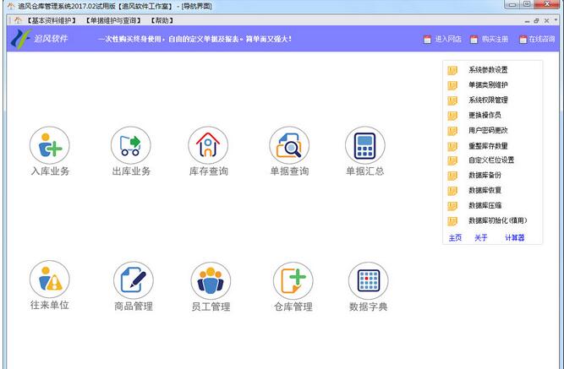Open the 出库业务 truck icon
The height and width of the screenshot is (369, 564).
131,145
